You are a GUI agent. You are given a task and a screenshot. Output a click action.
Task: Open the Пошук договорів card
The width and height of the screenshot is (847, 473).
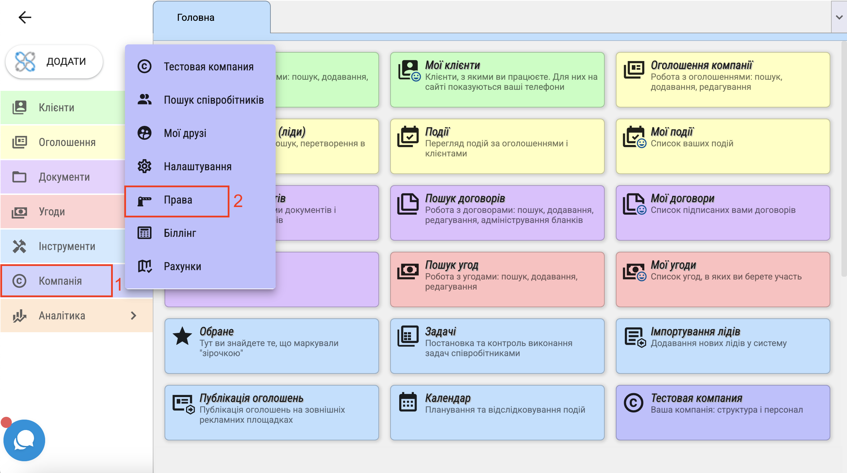click(x=497, y=213)
